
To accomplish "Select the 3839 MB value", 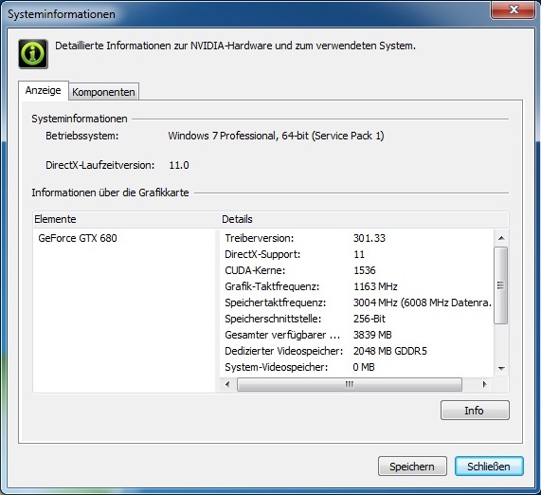I will coord(372,335).
